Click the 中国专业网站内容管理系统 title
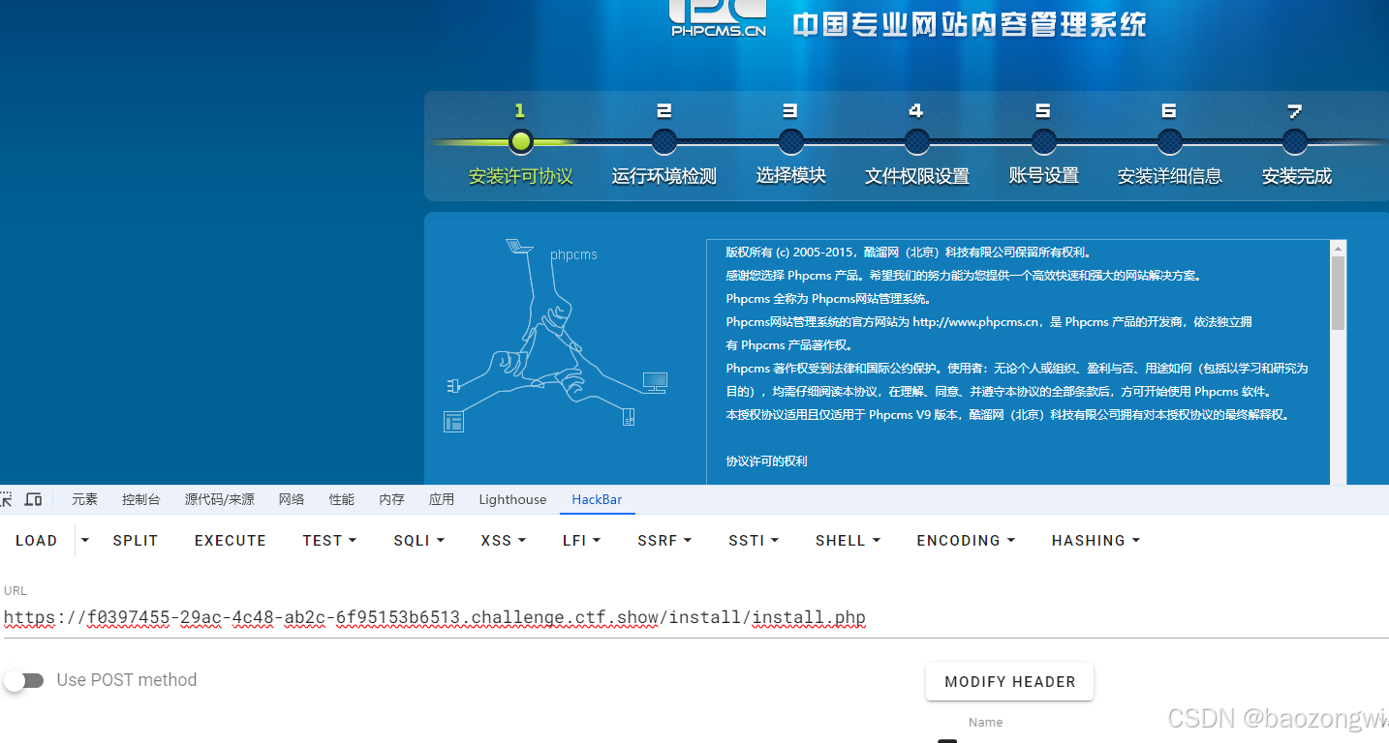Image resolution: width=1389 pixels, height=743 pixels. click(x=970, y=24)
